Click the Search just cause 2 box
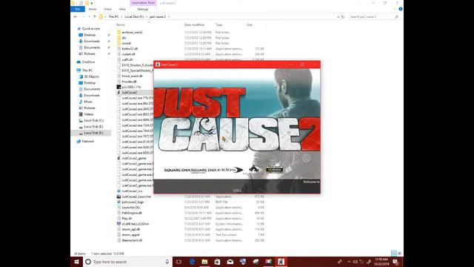The image size is (474, 267). [x=373, y=16]
